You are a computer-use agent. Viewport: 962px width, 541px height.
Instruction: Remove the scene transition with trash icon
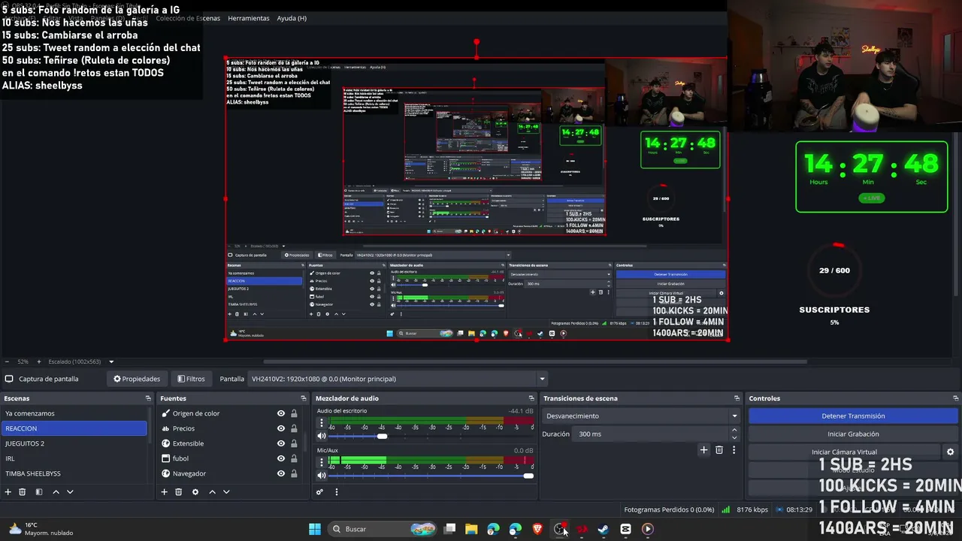pyautogui.click(x=719, y=450)
